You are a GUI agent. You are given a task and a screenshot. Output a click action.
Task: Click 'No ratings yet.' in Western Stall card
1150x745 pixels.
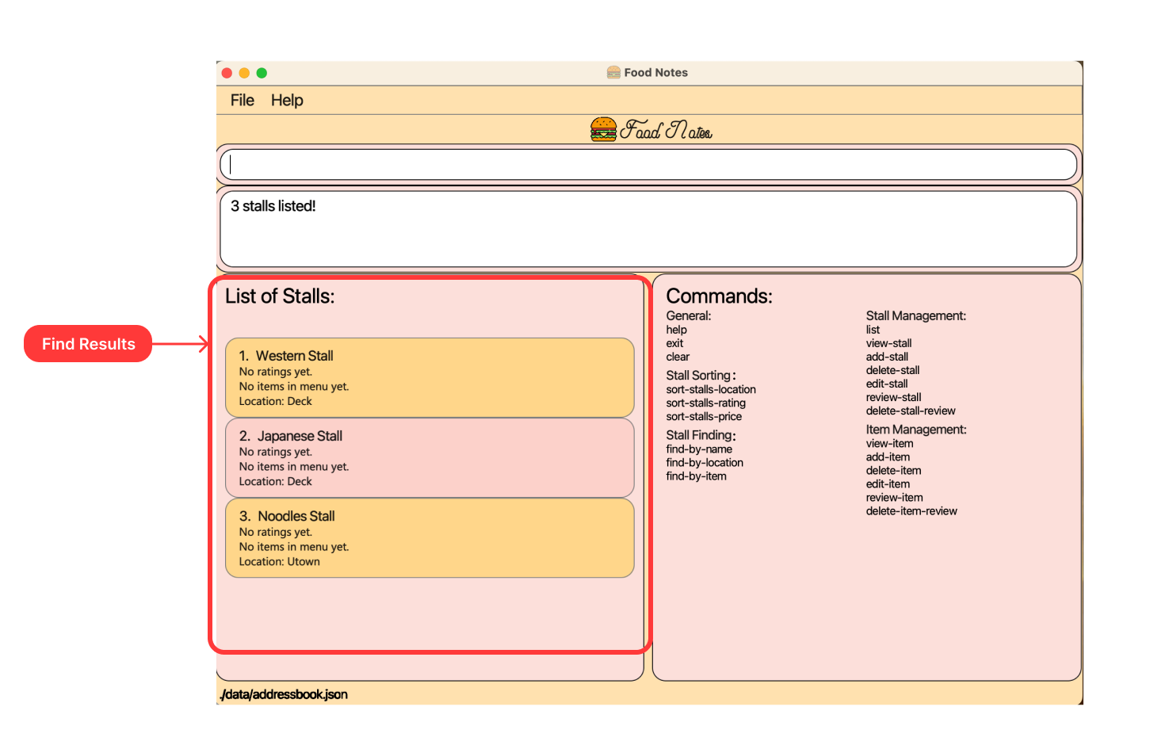tap(276, 371)
